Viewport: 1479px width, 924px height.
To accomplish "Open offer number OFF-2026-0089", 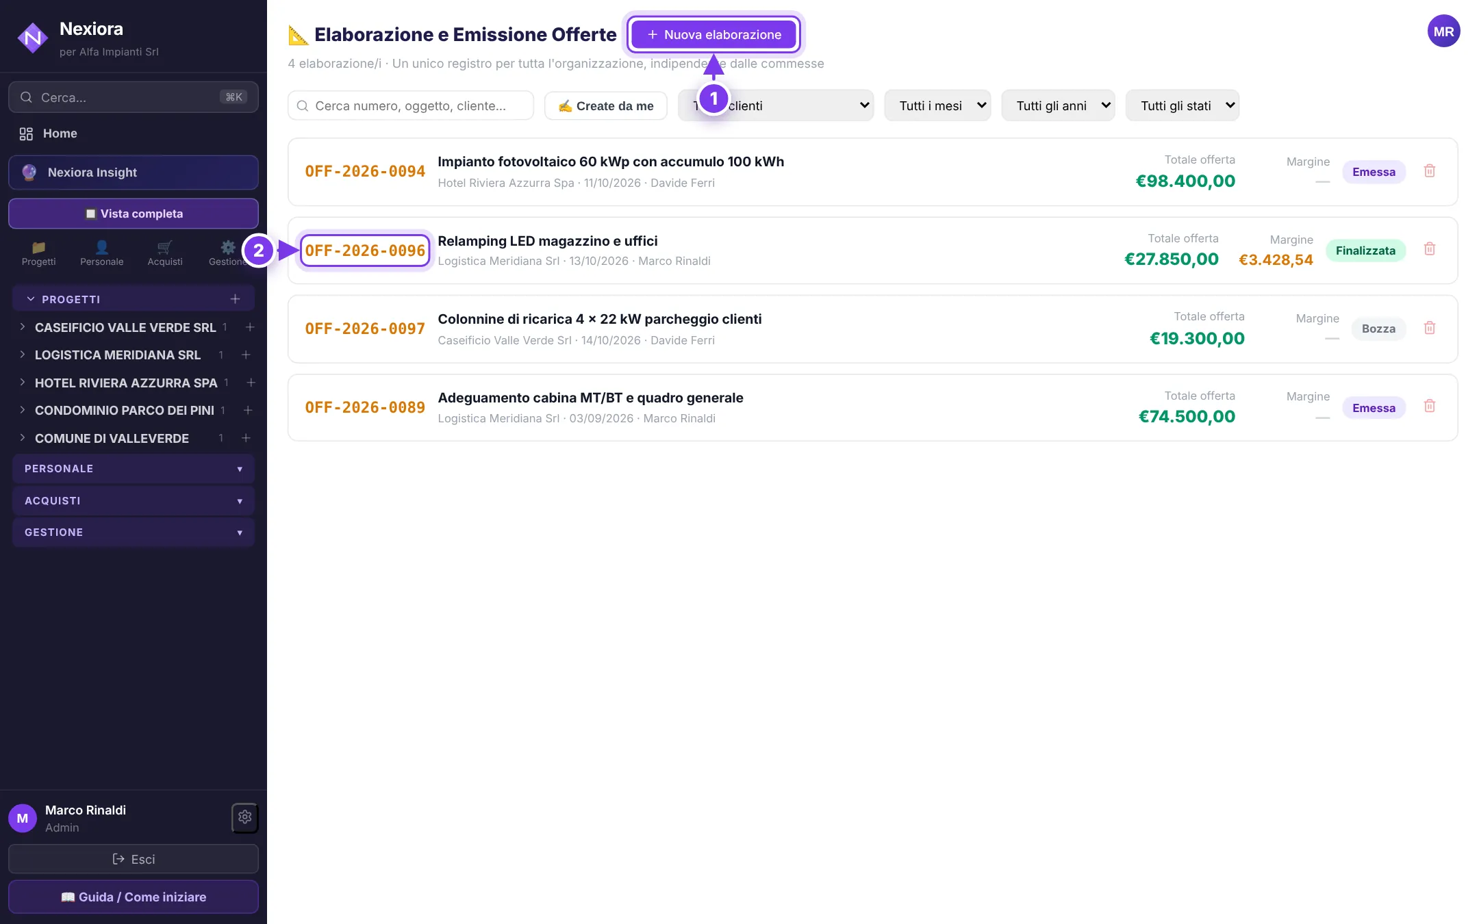I will point(365,408).
